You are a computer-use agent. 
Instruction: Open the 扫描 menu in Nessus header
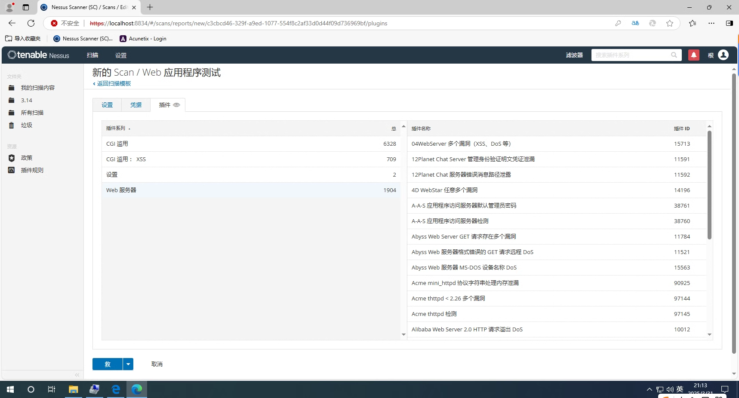tap(92, 55)
